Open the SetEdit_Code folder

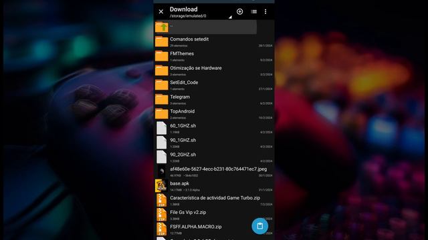point(214,85)
